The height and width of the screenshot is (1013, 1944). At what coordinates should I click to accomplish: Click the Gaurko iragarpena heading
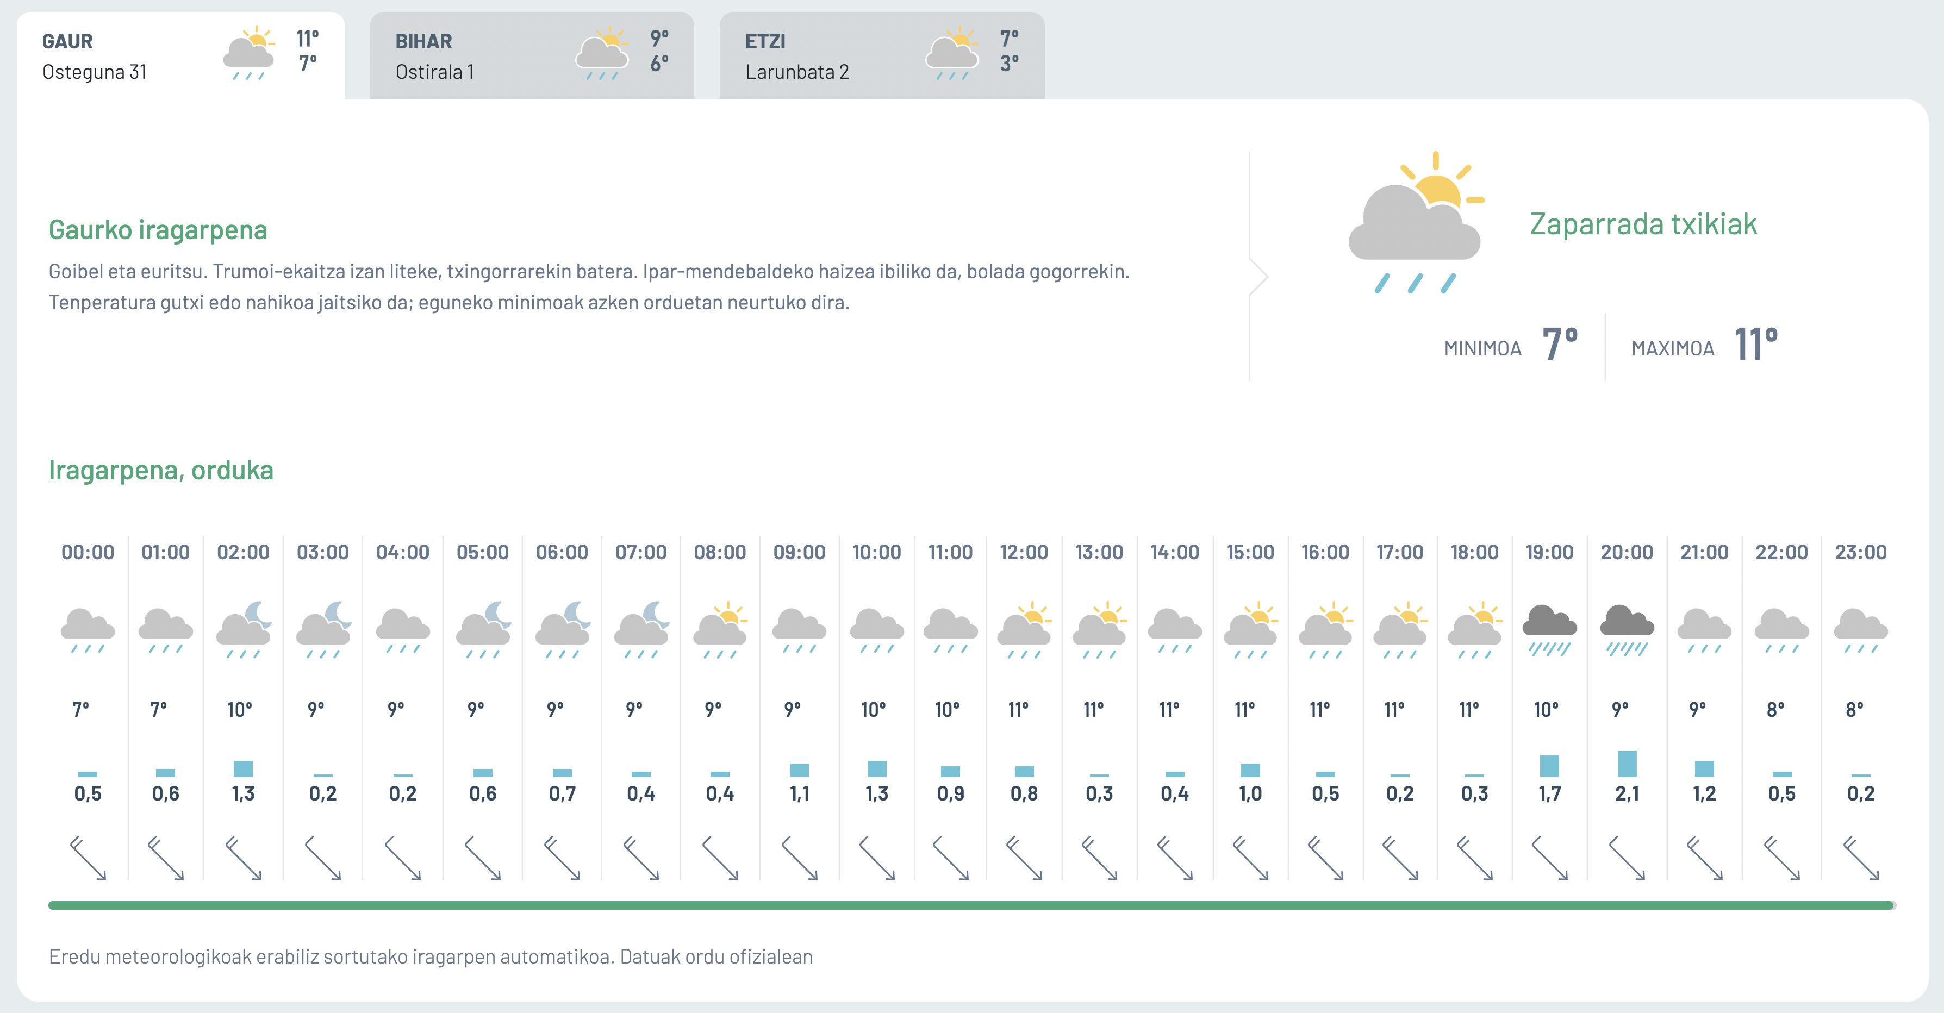(x=158, y=229)
